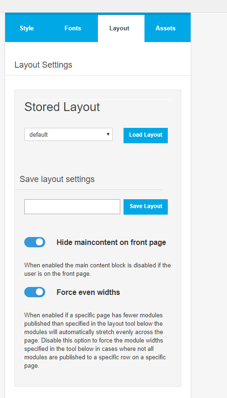Open the Fonts tab
Viewport: 227px width, 398px height.
(x=73, y=28)
